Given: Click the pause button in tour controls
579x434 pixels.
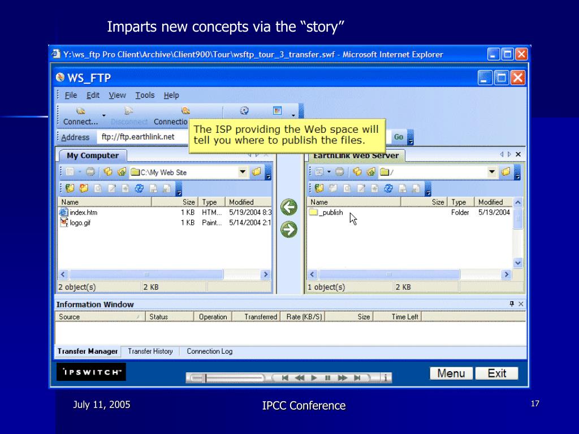Looking at the screenshot, I should pyautogui.click(x=327, y=377).
